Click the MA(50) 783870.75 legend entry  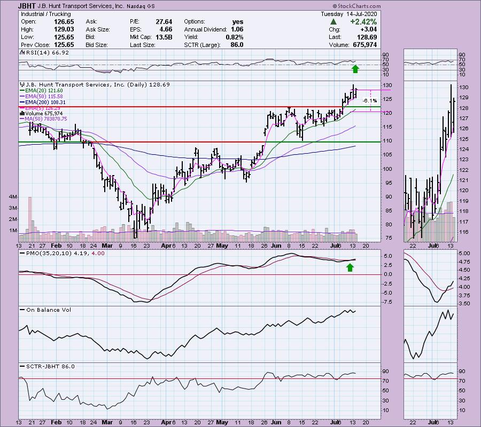pyautogui.click(x=44, y=119)
